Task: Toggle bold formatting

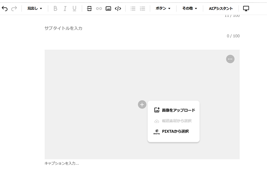Action: [55, 8]
